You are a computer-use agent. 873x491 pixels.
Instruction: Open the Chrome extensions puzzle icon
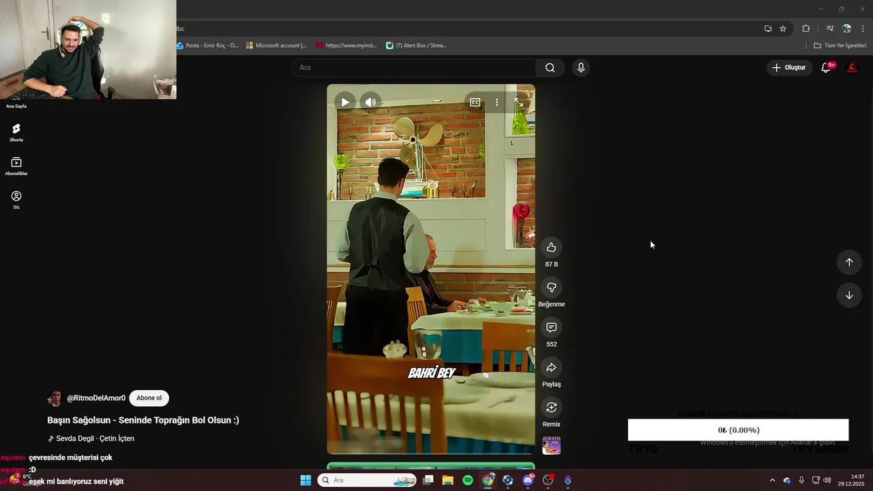coord(806,29)
